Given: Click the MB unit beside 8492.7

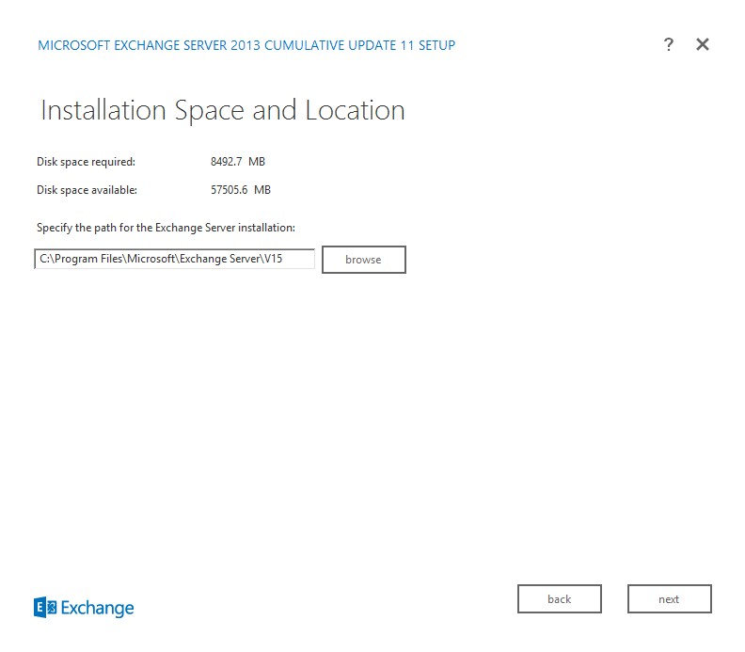Looking at the screenshot, I should 257,162.
